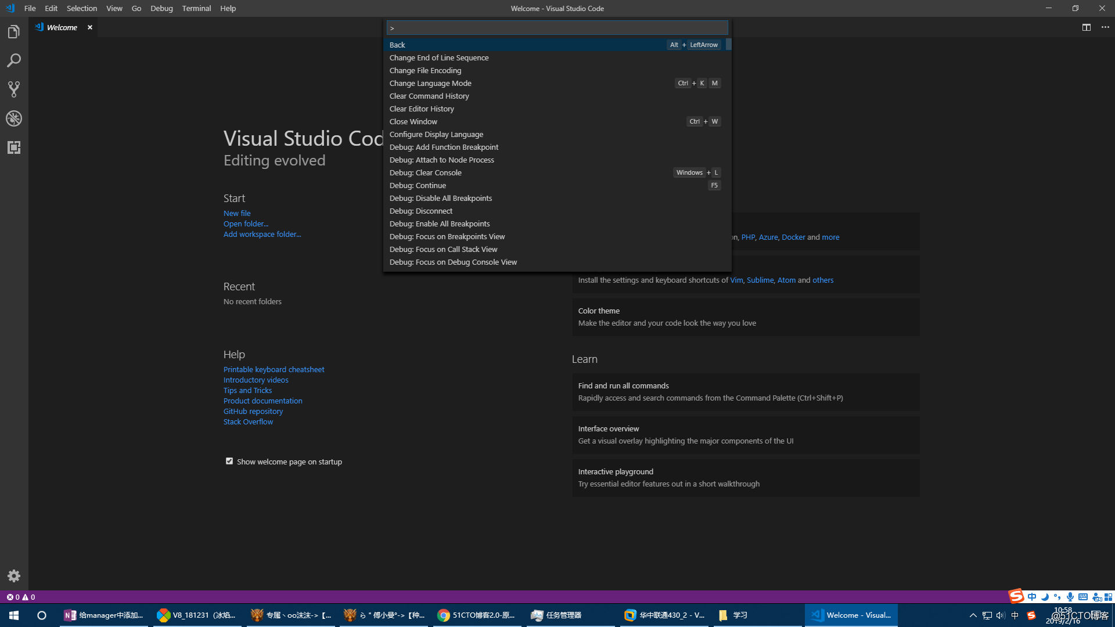
Task: Open the Interface overview card
Action: 746,435
